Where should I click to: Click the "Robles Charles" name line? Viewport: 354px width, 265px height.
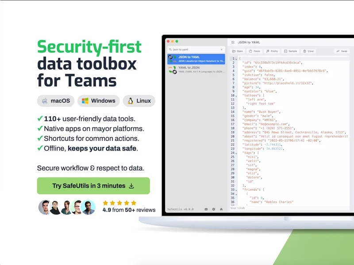click(x=272, y=202)
